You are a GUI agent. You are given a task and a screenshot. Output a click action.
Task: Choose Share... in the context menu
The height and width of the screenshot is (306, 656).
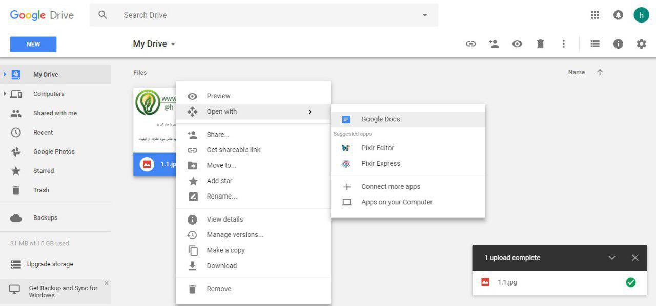253,135
